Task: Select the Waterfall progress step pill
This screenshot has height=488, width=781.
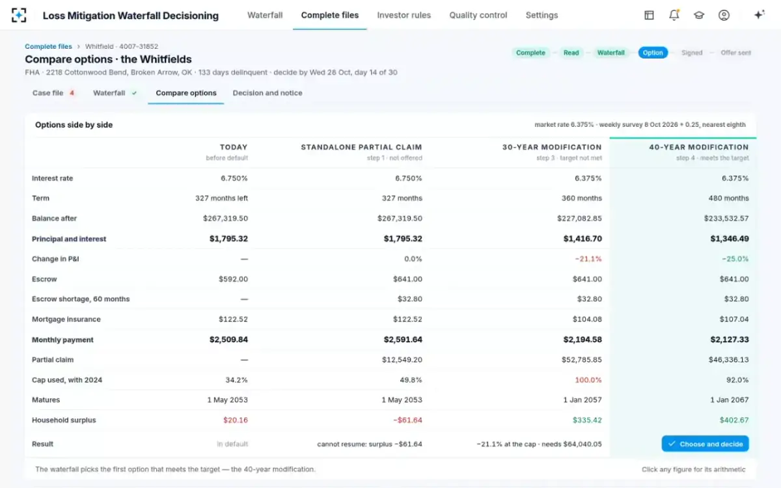Action: [x=611, y=53]
